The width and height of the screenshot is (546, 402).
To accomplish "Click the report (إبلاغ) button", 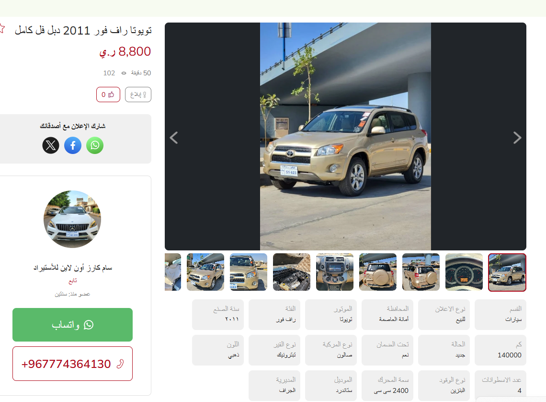I will point(138,95).
